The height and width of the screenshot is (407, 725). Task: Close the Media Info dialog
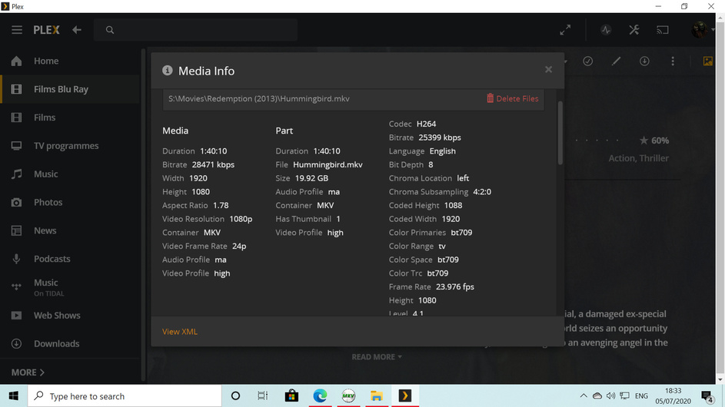[548, 69]
